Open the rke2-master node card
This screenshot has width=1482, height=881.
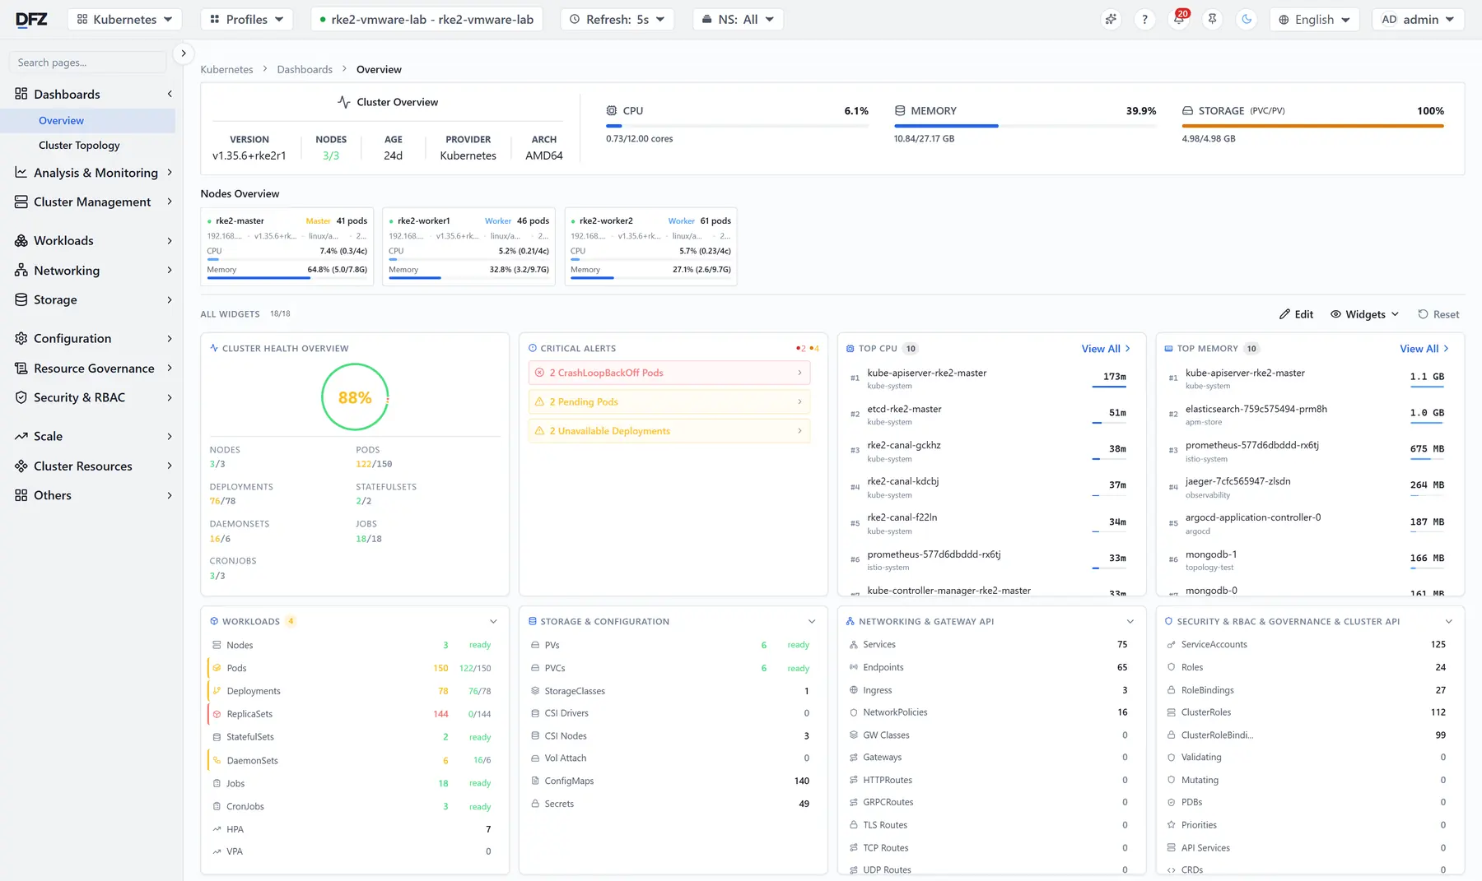tap(287, 246)
